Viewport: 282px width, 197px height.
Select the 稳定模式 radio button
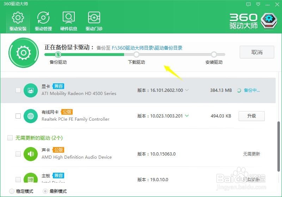12,191
